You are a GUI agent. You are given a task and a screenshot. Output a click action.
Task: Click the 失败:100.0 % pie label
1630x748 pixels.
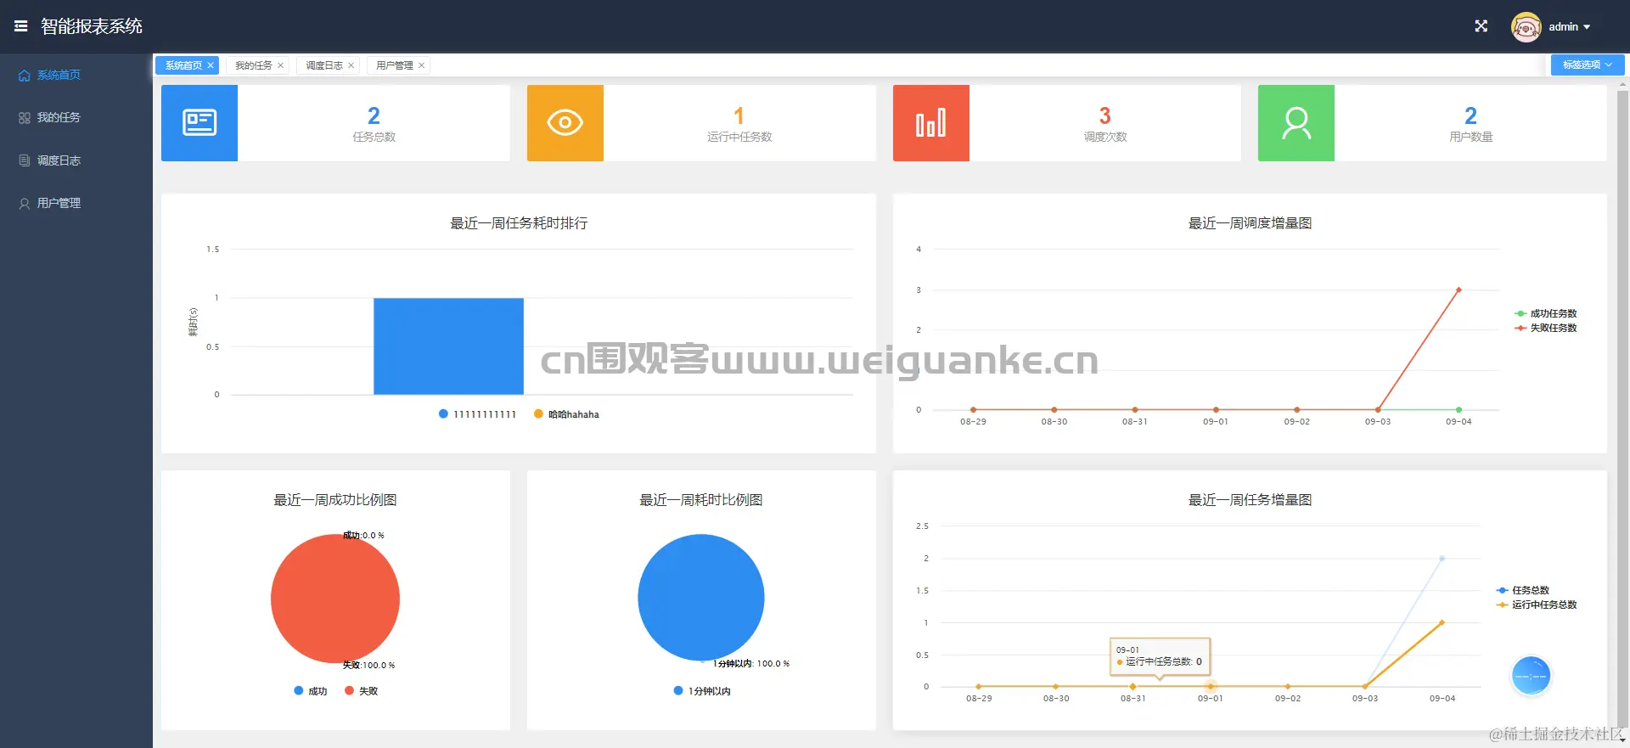(x=368, y=666)
